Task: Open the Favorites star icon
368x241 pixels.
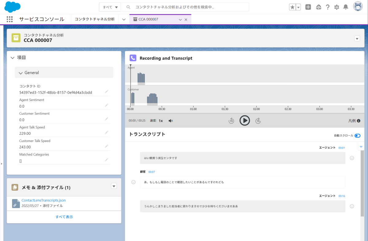Action: click(293, 7)
